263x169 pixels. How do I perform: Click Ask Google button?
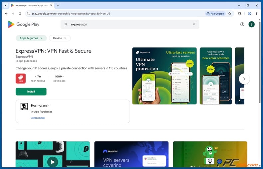pos(215,14)
